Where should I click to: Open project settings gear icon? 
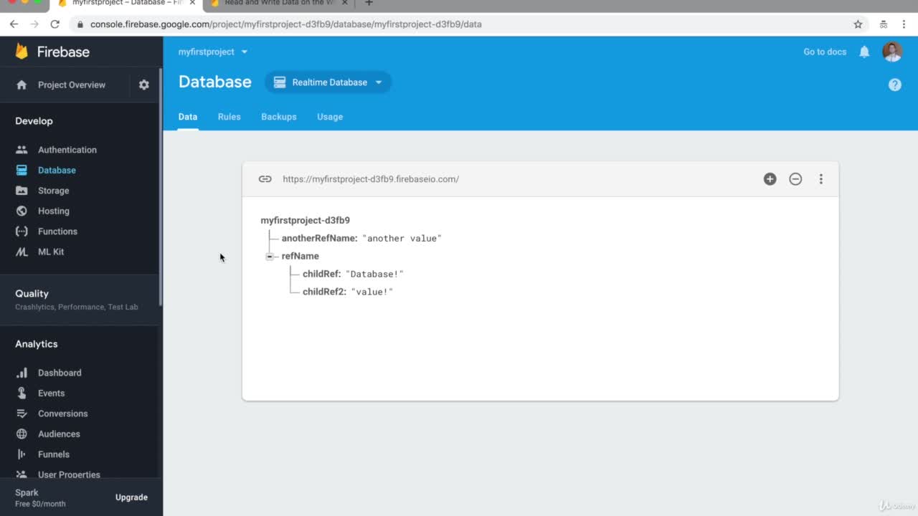[x=144, y=85]
